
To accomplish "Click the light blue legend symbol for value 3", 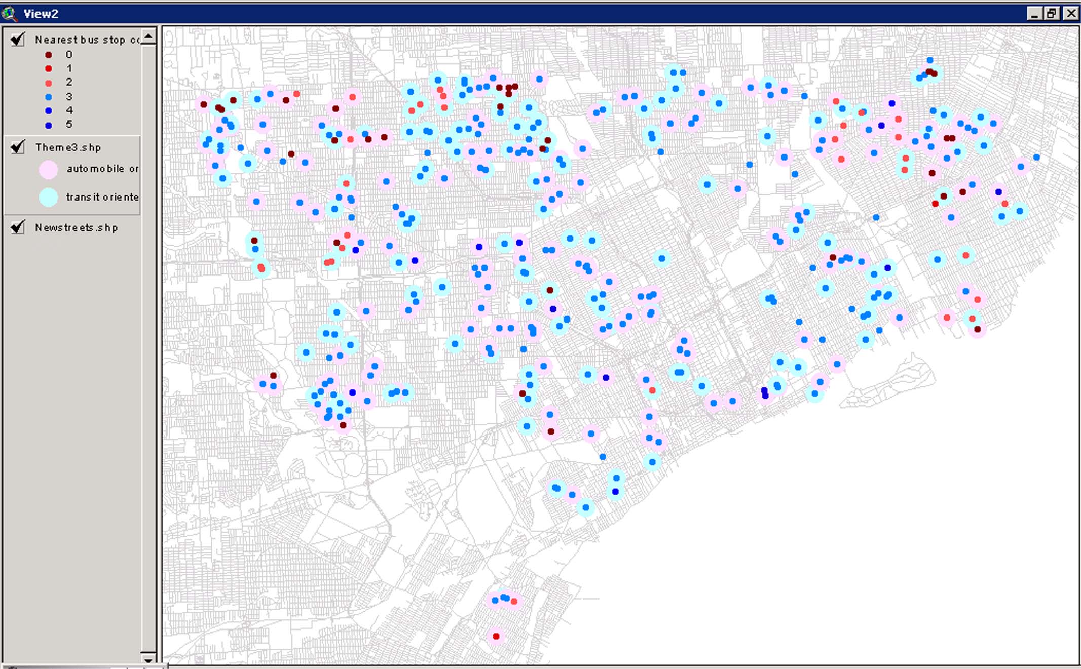I will pyautogui.click(x=49, y=97).
